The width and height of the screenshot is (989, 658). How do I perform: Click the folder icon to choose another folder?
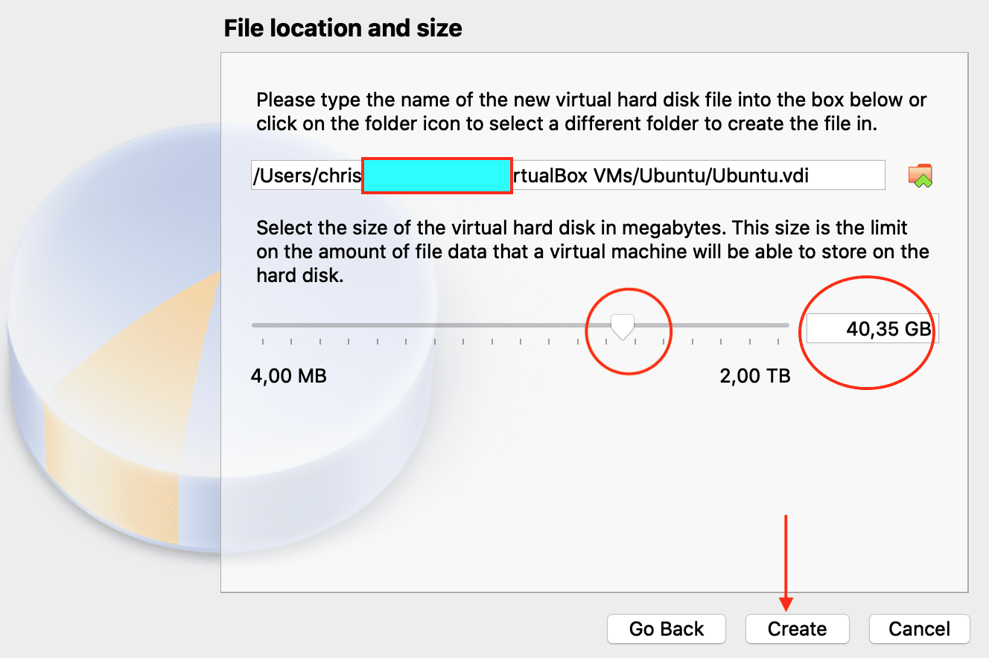pos(920,176)
